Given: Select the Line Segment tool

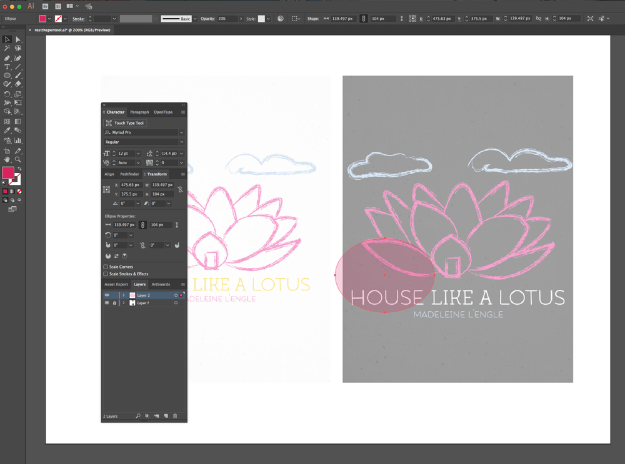Looking at the screenshot, I should (x=18, y=67).
